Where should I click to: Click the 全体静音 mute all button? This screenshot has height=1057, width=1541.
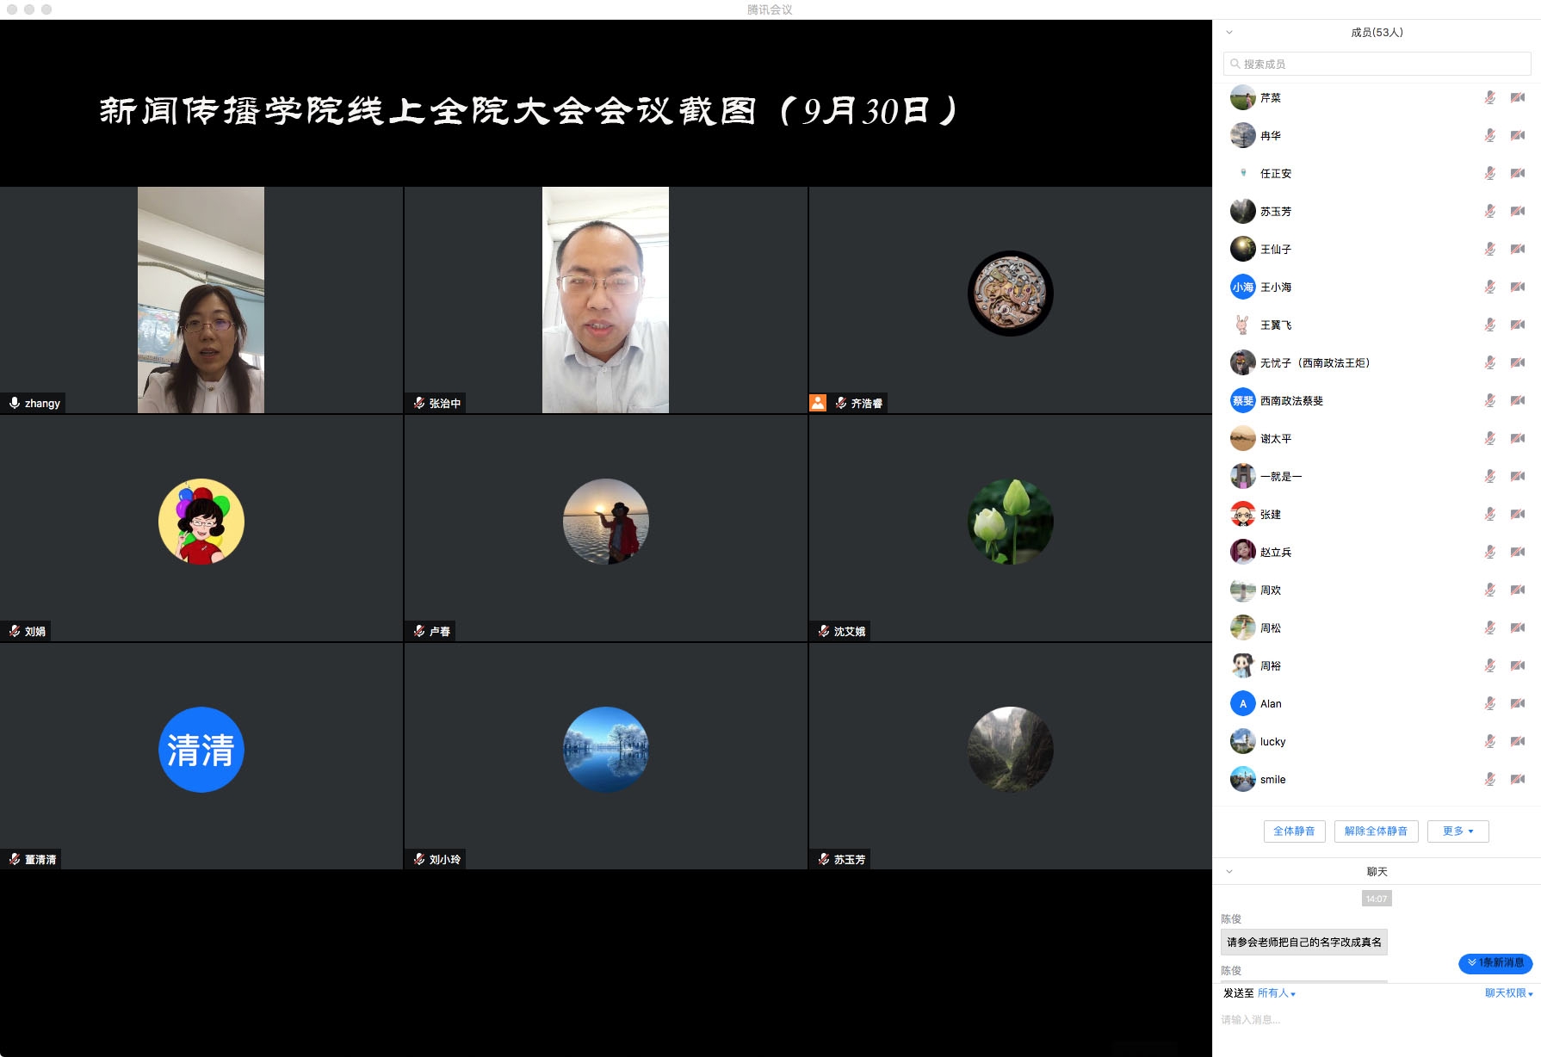(x=1294, y=831)
